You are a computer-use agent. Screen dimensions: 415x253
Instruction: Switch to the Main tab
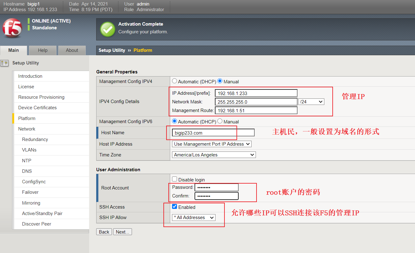[14, 50]
